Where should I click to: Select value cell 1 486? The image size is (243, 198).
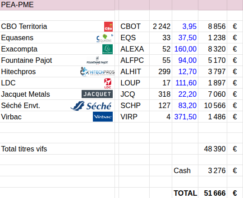(x=213, y=117)
